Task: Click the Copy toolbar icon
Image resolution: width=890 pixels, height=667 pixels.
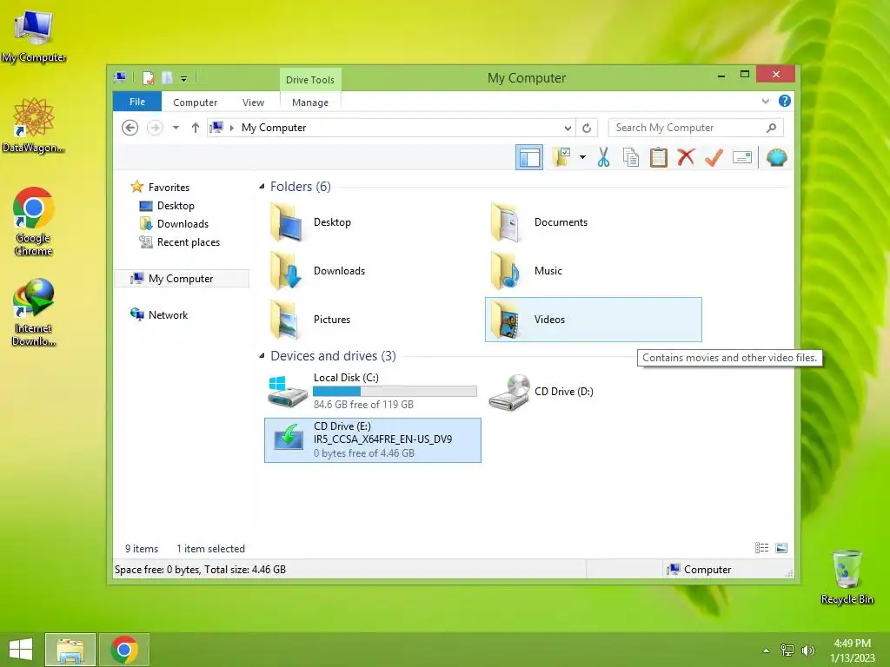Action: (631, 157)
